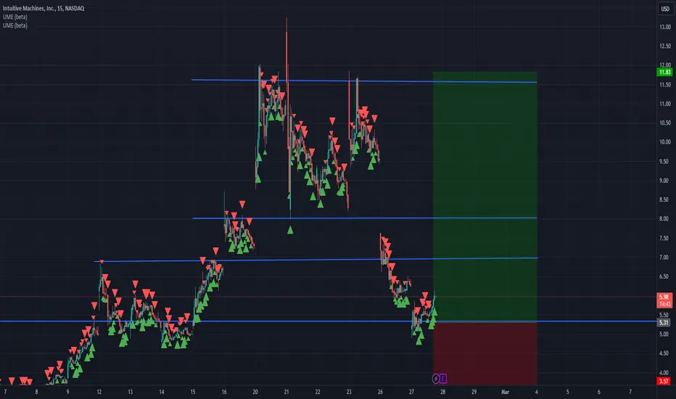Click the 12.50 price axis label

tap(665, 46)
